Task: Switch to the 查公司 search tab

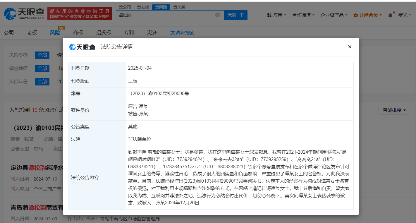Action: pyautogui.click(x=125, y=7)
